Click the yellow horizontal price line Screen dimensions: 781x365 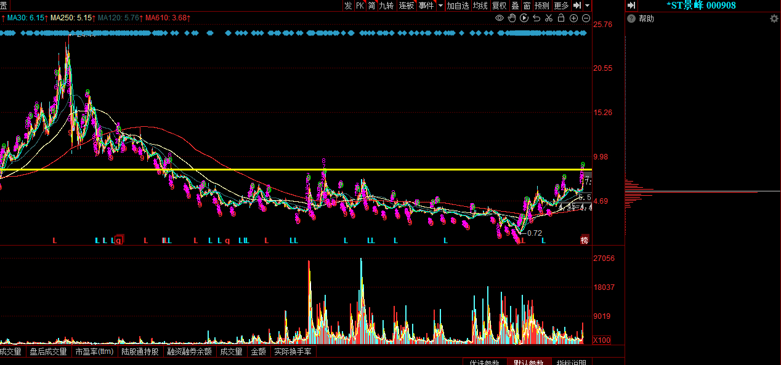pyautogui.click(x=296, y=169)
